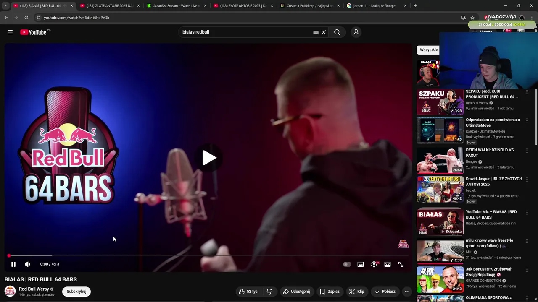Switch to theater mode
The image size is (538, 302).
coord(388,264)
